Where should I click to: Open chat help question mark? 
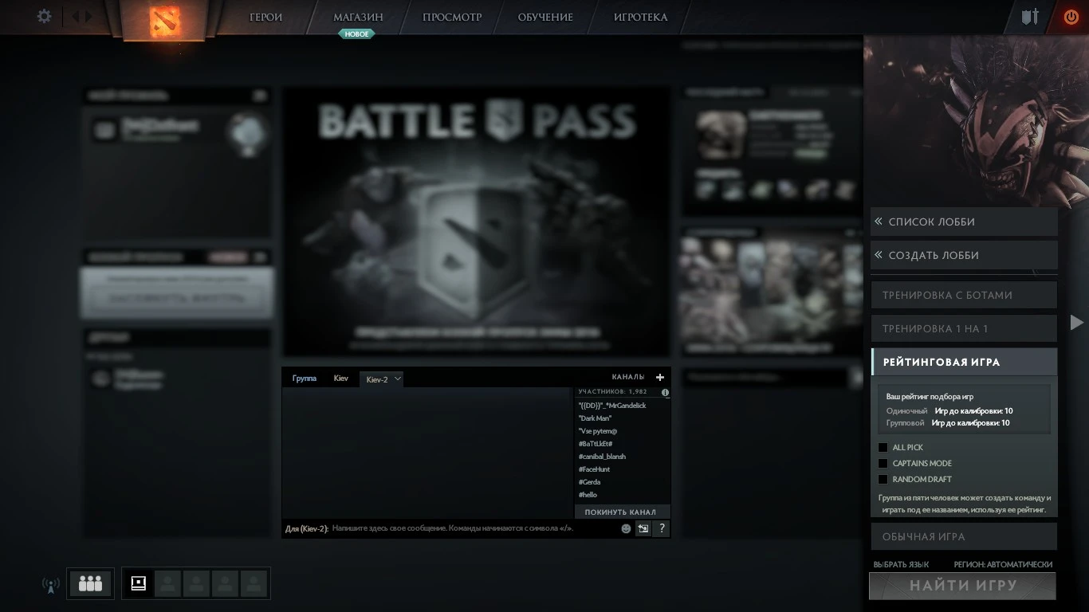coord(662,528)
